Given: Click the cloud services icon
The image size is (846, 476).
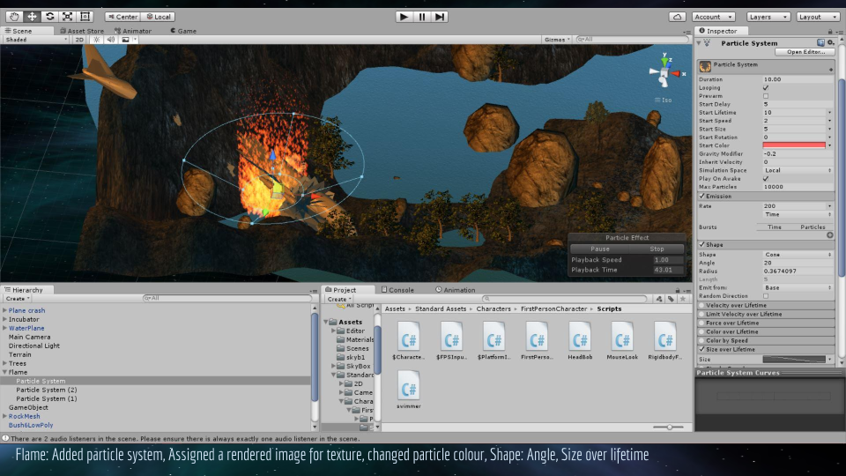Looking at the screenshot, I should (678, 17).
